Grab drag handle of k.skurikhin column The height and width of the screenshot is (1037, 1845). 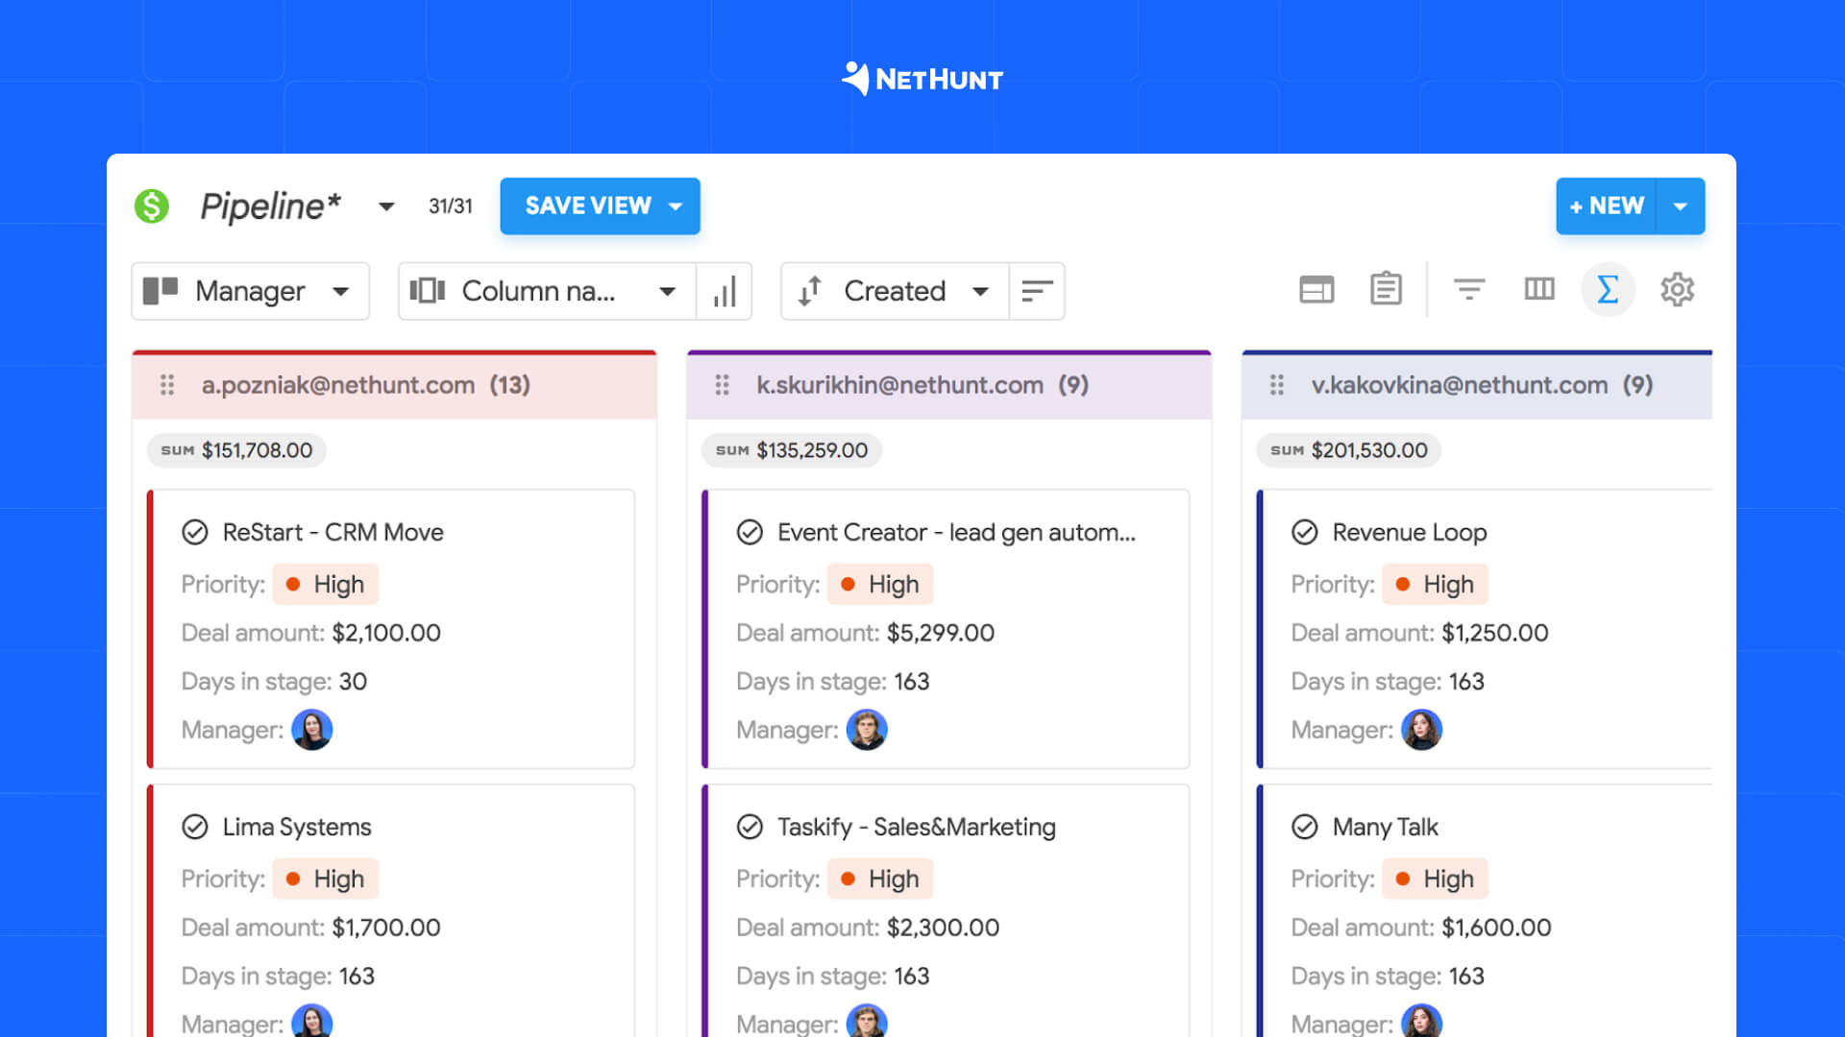pos(723,385)
